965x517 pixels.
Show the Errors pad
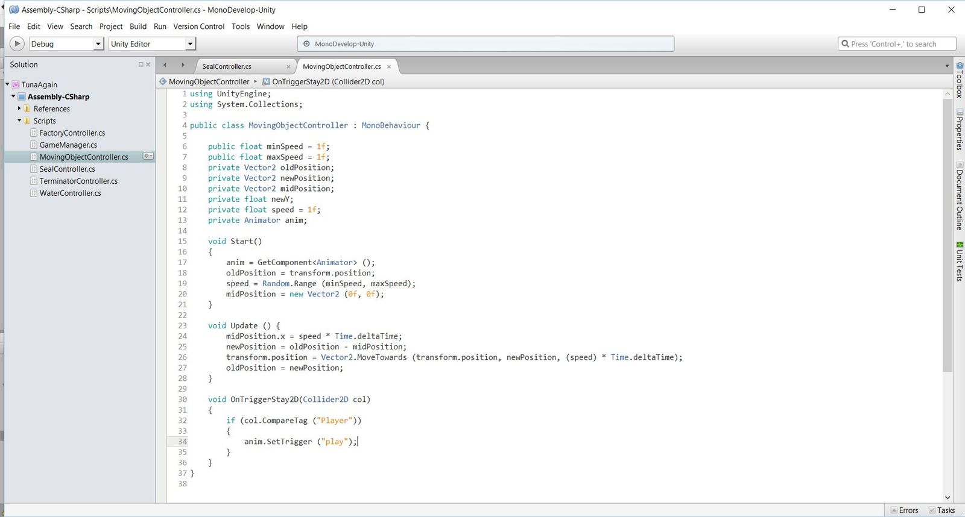tap(905, 510)
